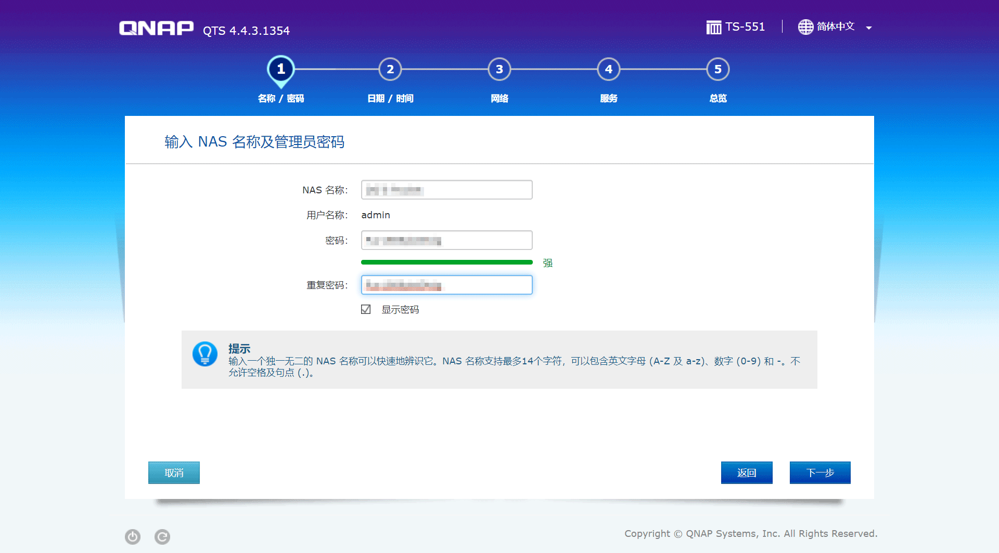Screen dimensions: 999x553
Task: Click the green password strength bar
Action: pos(447,262)
